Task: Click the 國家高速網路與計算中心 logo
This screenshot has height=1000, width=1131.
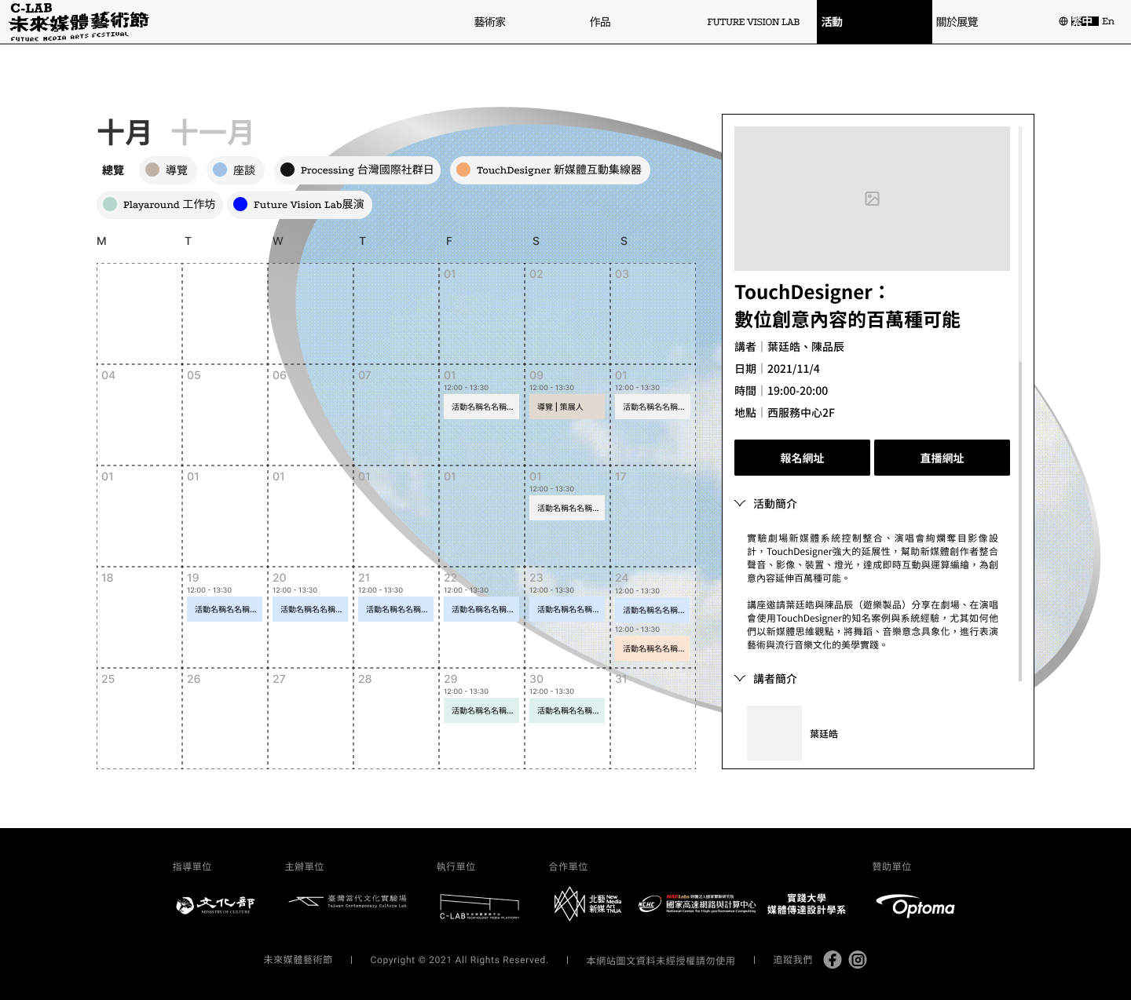Action: 697,903
